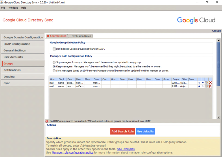
Task: Open the Sync section
Action: pyautogui.click(x=23, y=83)
